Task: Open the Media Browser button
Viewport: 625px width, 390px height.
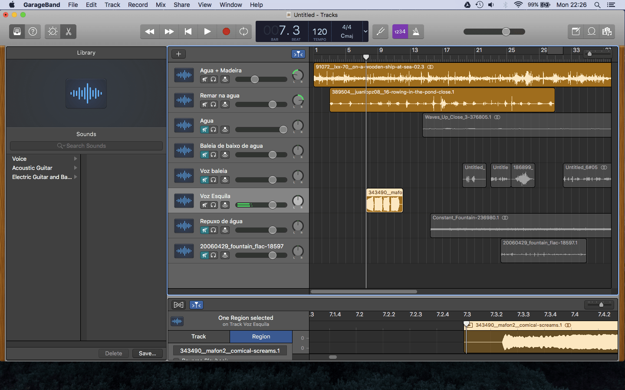Action: point(607,32)
